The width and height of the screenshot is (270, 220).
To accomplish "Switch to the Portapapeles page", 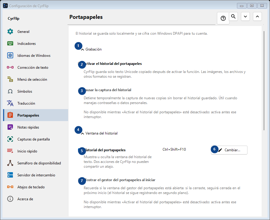I will point(36,115).
